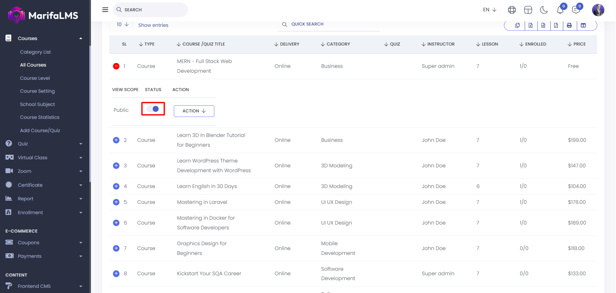Image resolution: width=616 pixels, height=293 pixels.
Task: Open the user profile avatar
Action: [598, 10]
